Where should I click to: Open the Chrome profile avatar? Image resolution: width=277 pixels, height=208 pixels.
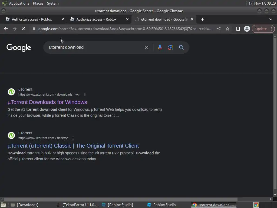click(247, 29)
